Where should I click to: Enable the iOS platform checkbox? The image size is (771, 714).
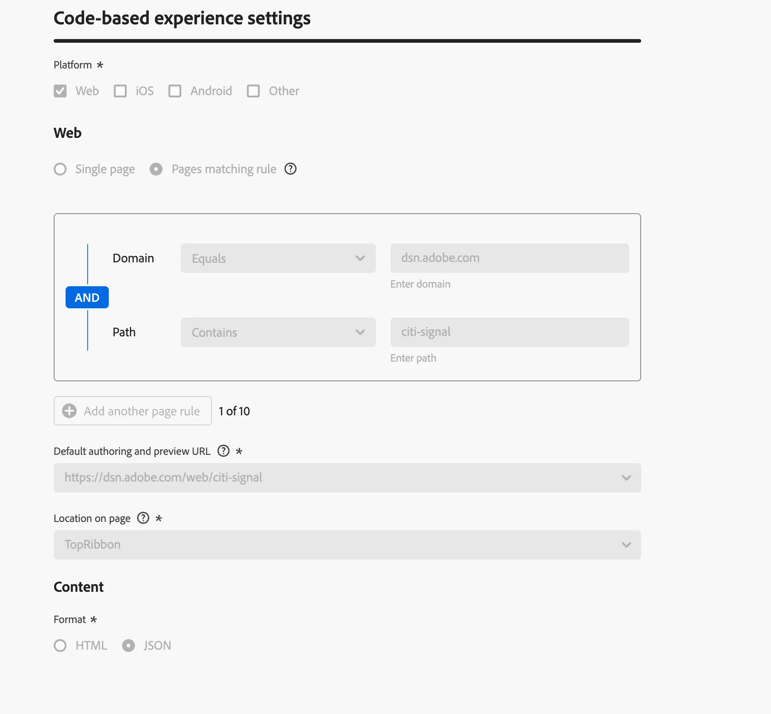(120, 91)
